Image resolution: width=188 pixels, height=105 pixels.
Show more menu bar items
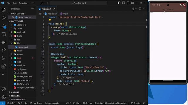pyautogui.click(x=33, y=3)
